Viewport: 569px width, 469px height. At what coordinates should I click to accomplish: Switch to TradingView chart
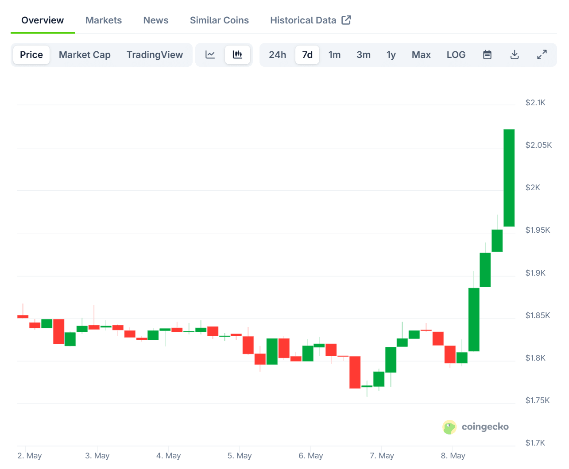155,55
